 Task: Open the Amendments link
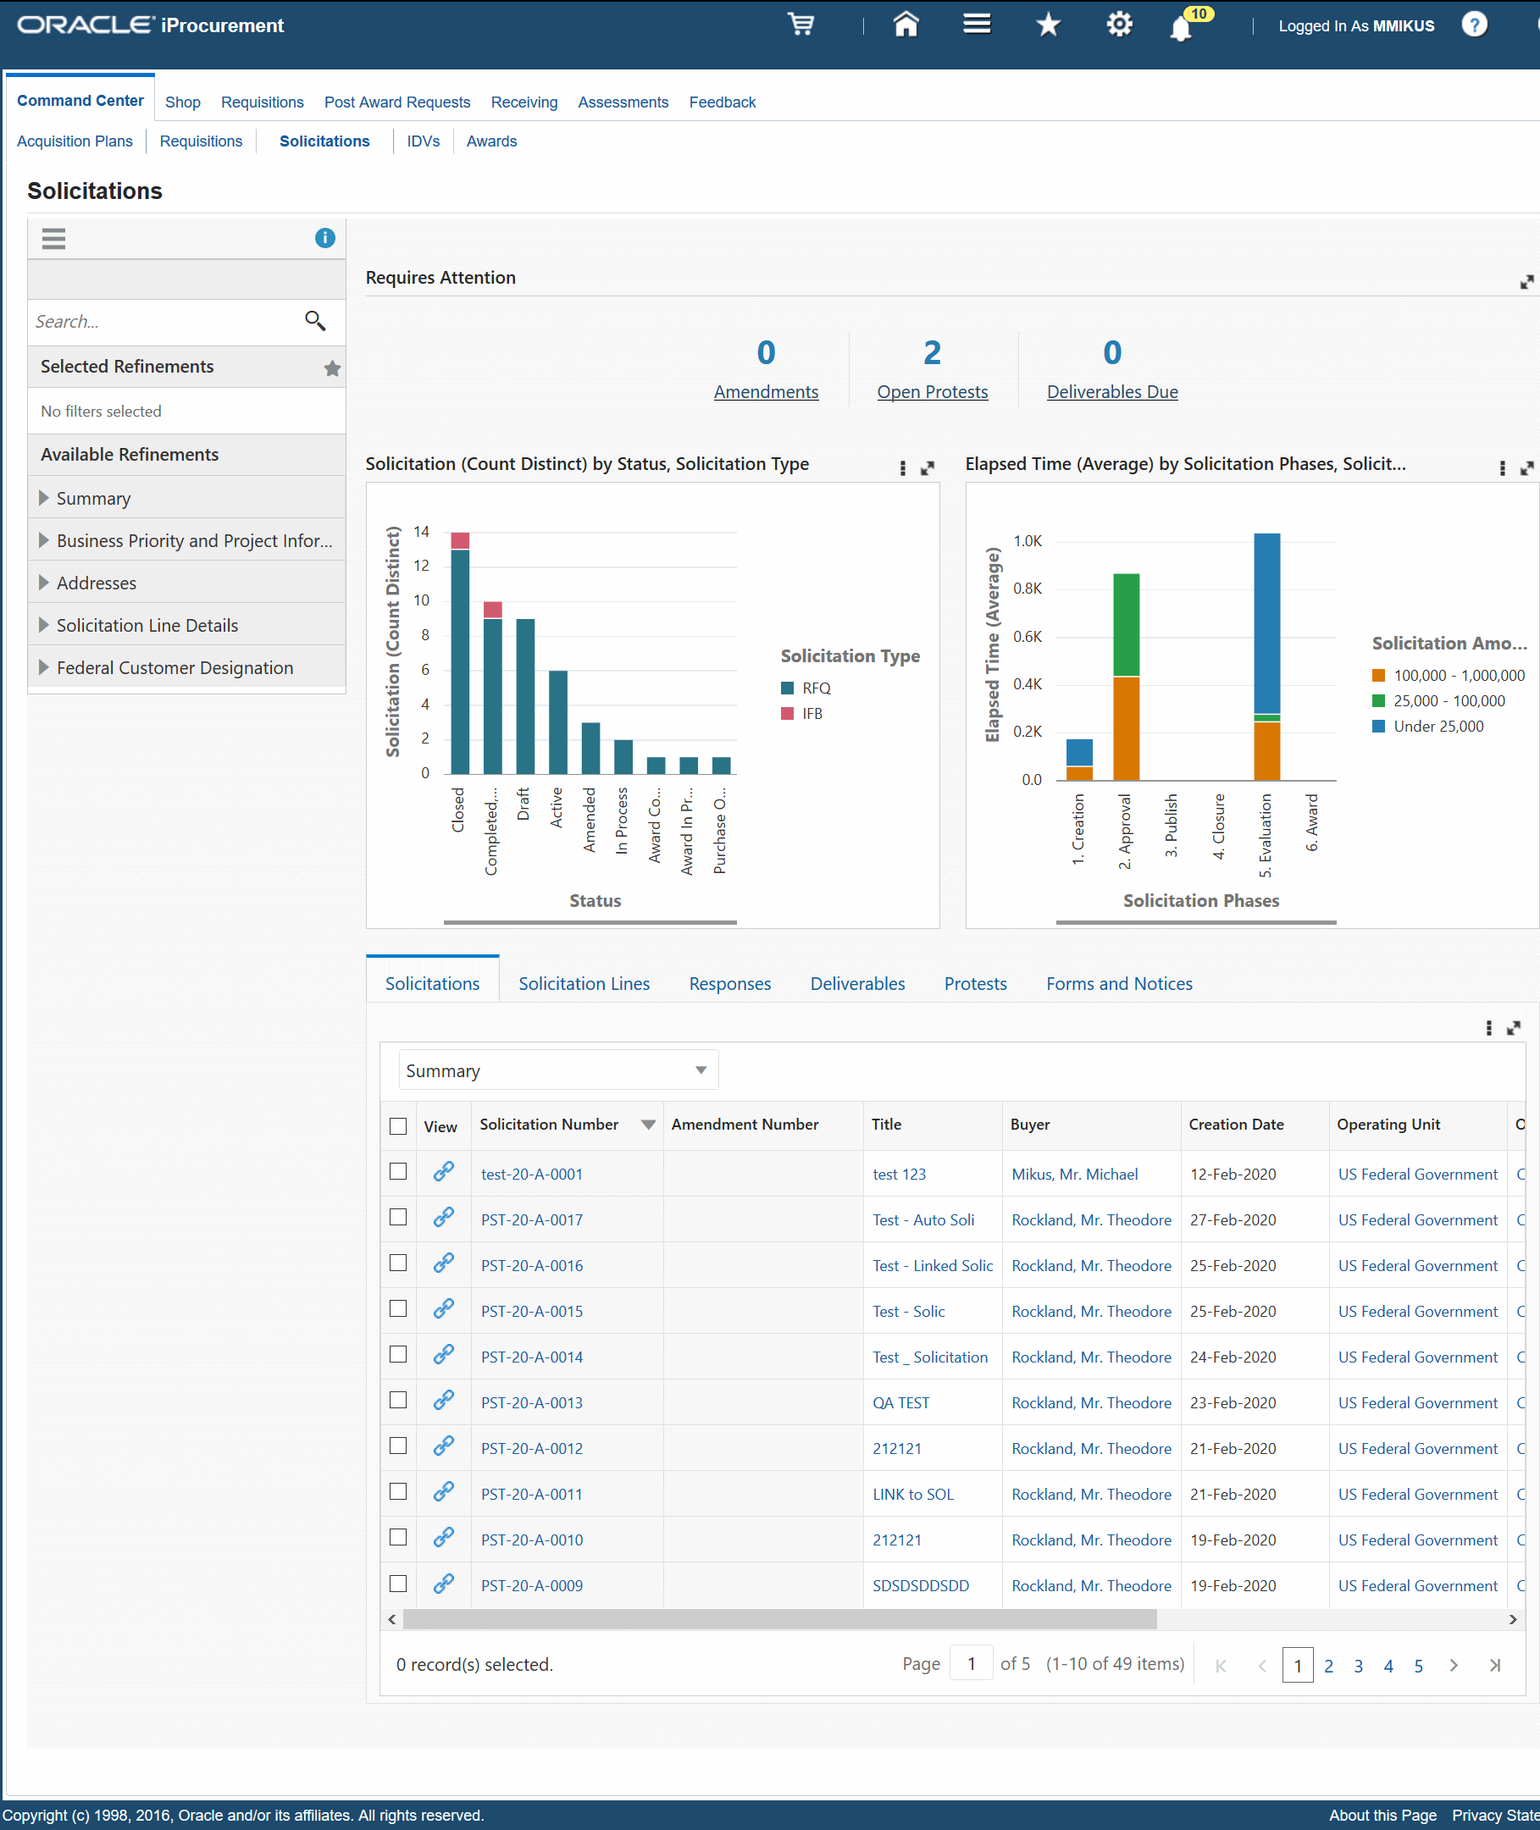click(766, 392)
